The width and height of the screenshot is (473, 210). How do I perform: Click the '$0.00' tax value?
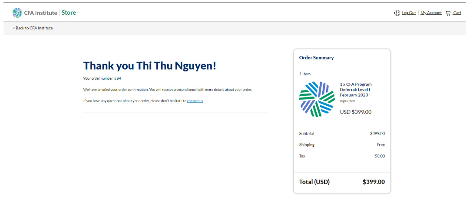point(380,156)
